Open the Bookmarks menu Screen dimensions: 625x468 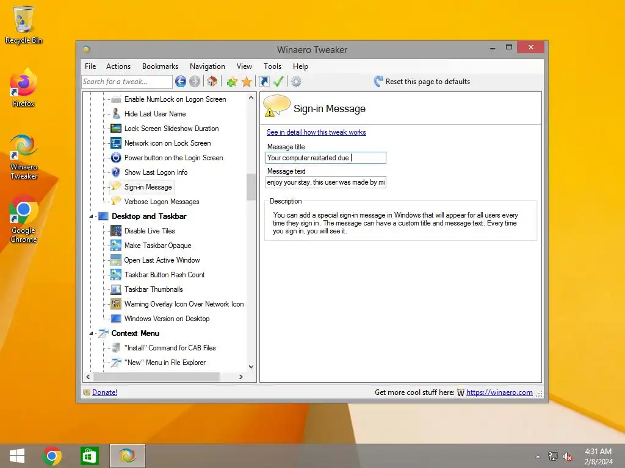161,66
